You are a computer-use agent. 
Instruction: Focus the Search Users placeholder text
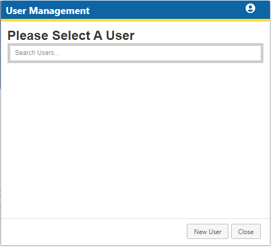click(37, 53)
